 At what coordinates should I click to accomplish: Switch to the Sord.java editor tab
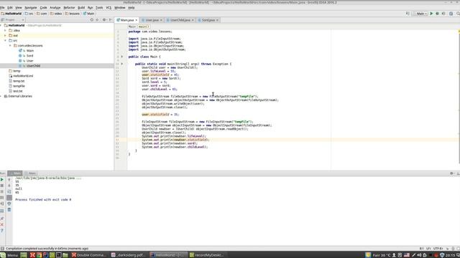(208, 20)
